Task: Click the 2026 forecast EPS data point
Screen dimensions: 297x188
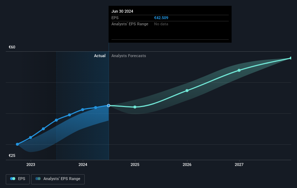Action: coord(187,91)
